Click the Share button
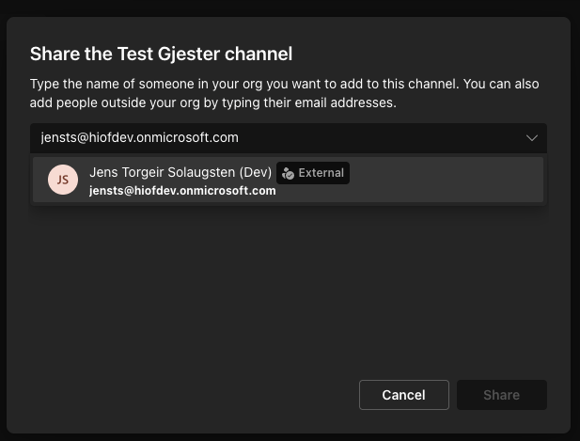 tap(502, 395)
